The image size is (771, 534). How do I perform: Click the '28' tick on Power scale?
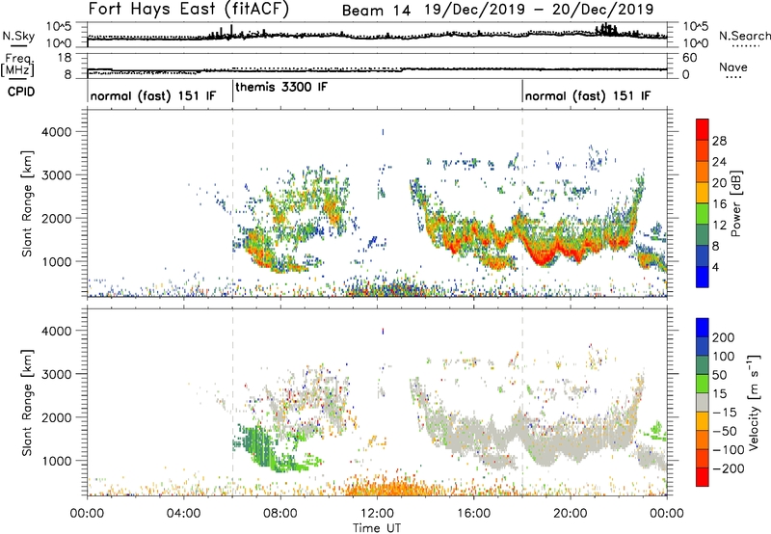(x=719, y=141)
